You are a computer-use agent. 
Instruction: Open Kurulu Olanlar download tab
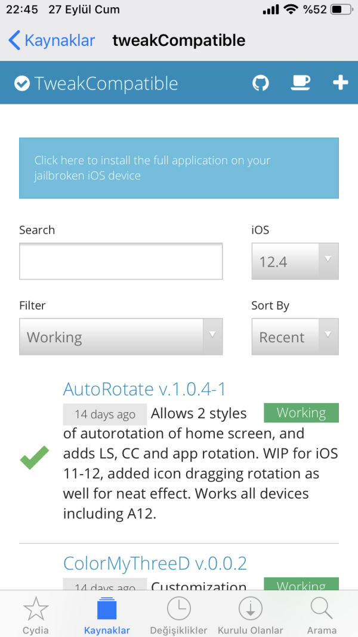[x=250, y=614]
